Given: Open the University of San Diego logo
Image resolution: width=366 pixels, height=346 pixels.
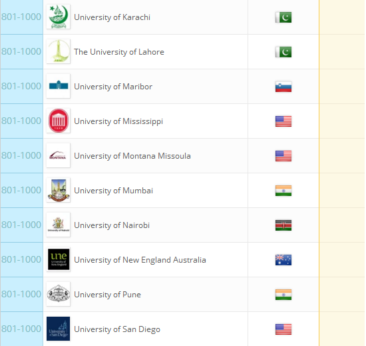Looking at the screenshot, I should [59, 329].
